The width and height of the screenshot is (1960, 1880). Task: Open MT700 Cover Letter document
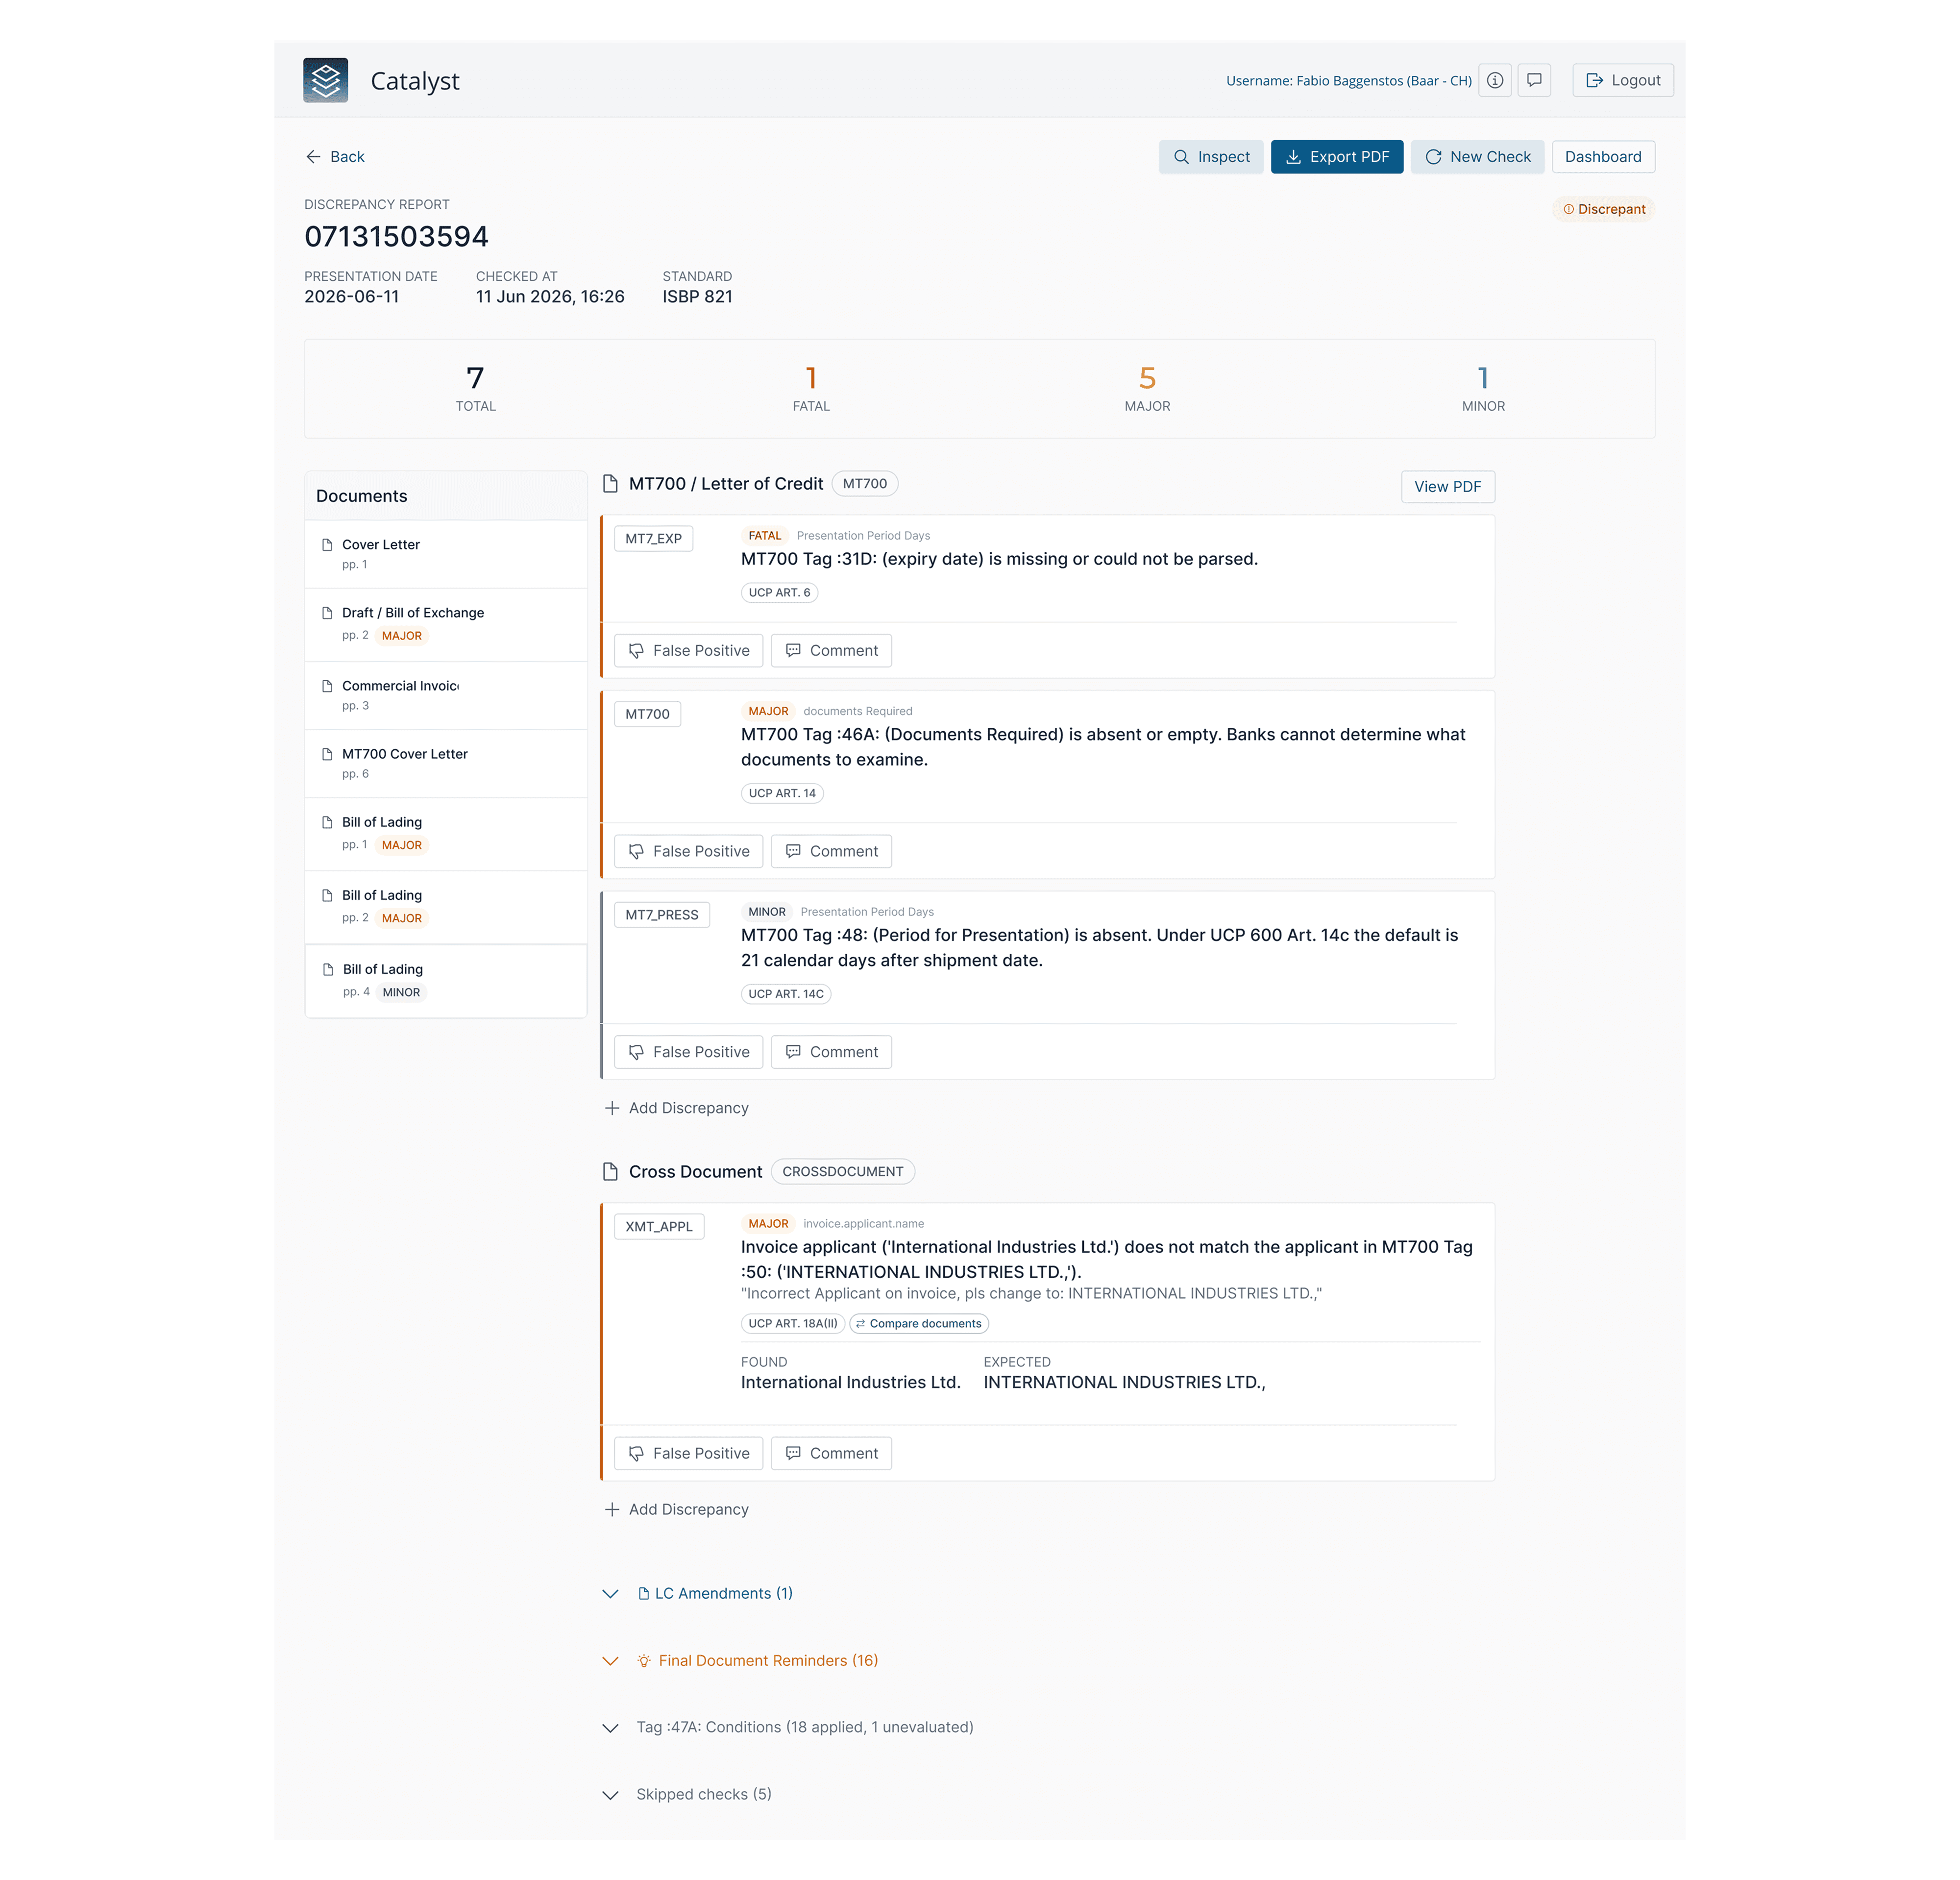click(x=446, y=763)
